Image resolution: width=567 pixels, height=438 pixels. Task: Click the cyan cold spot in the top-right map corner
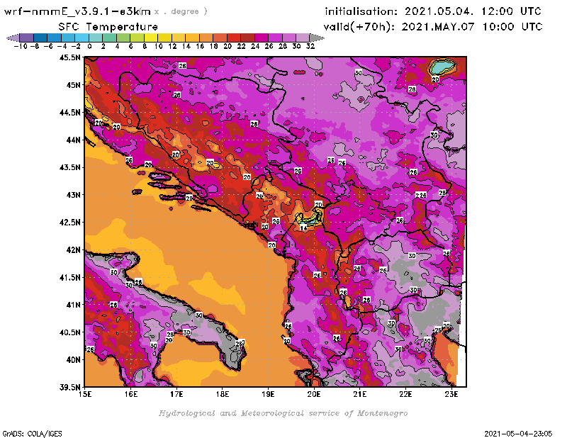444,67
